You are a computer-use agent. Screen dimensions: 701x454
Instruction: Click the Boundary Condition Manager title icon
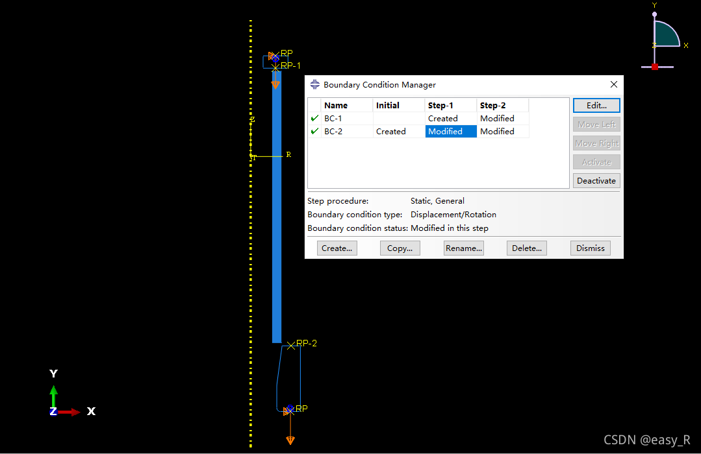click(315, 84)
